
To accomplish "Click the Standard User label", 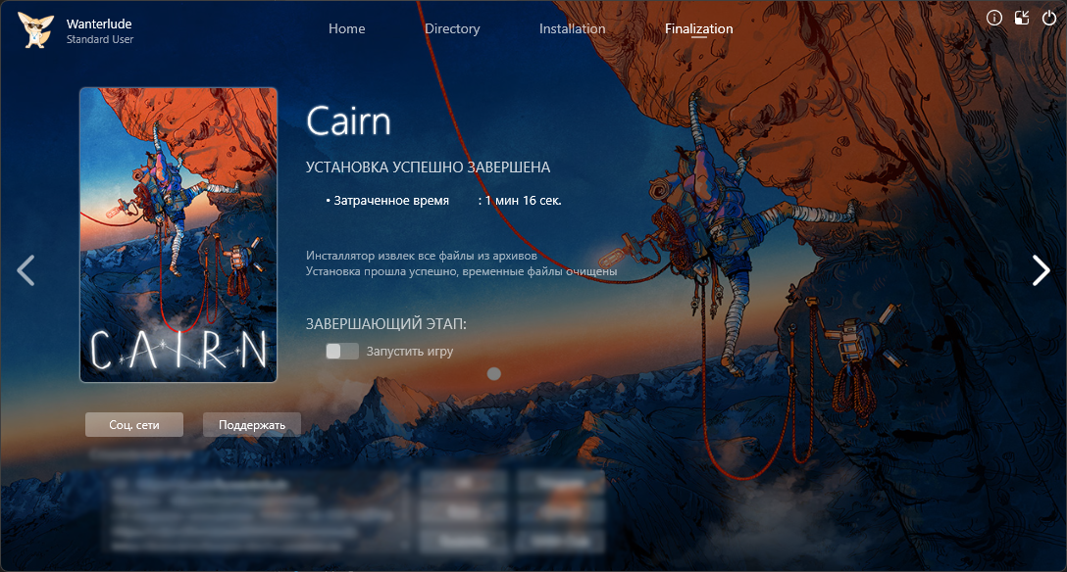I will pos(100,39).
